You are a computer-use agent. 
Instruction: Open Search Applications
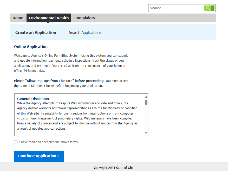click(85, 33)
